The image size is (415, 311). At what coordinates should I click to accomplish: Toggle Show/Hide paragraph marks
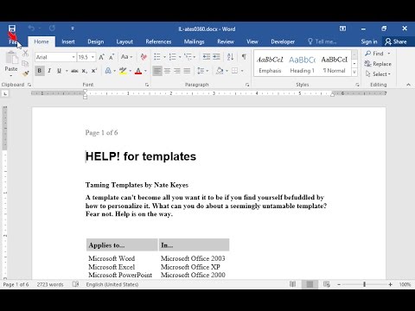pyautogui.click(x=244, y=57)
